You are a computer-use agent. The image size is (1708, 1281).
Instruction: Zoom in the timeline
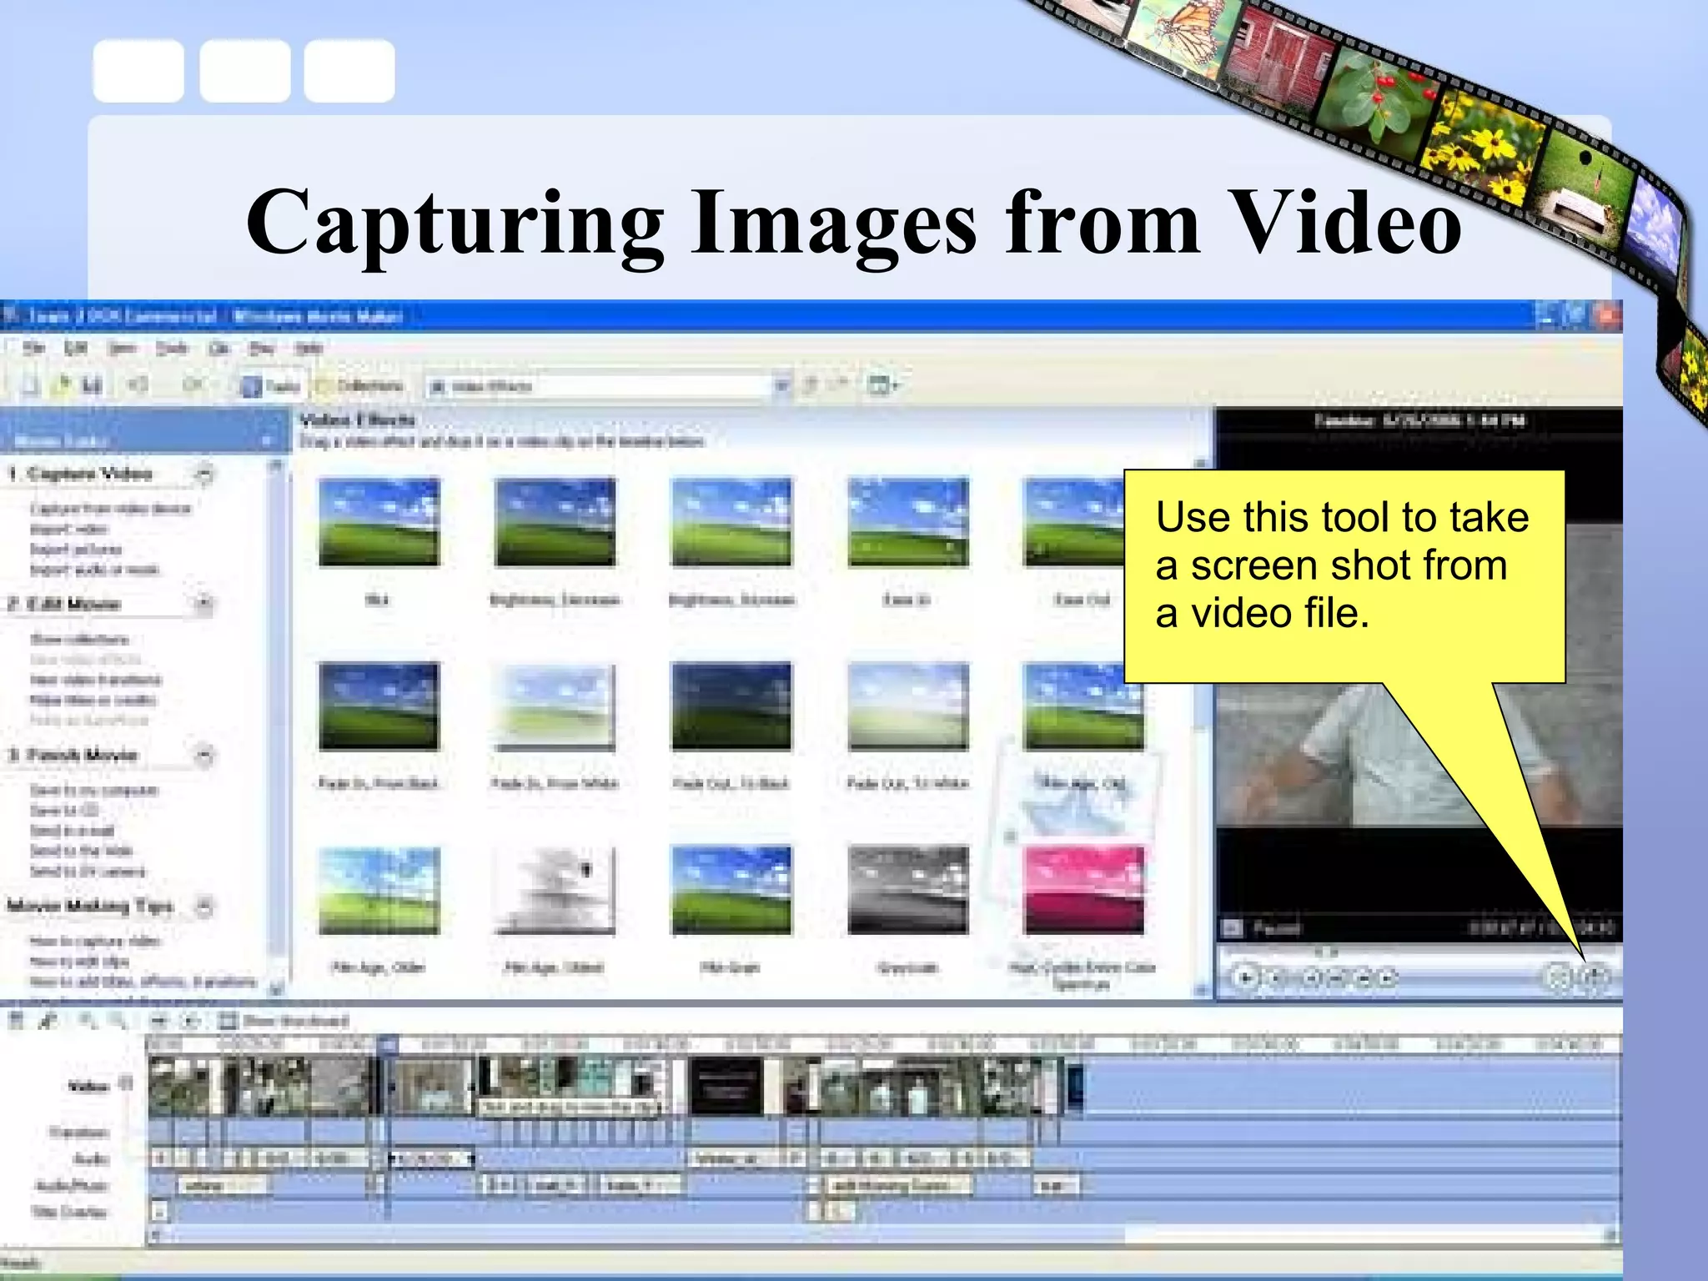88,1020
